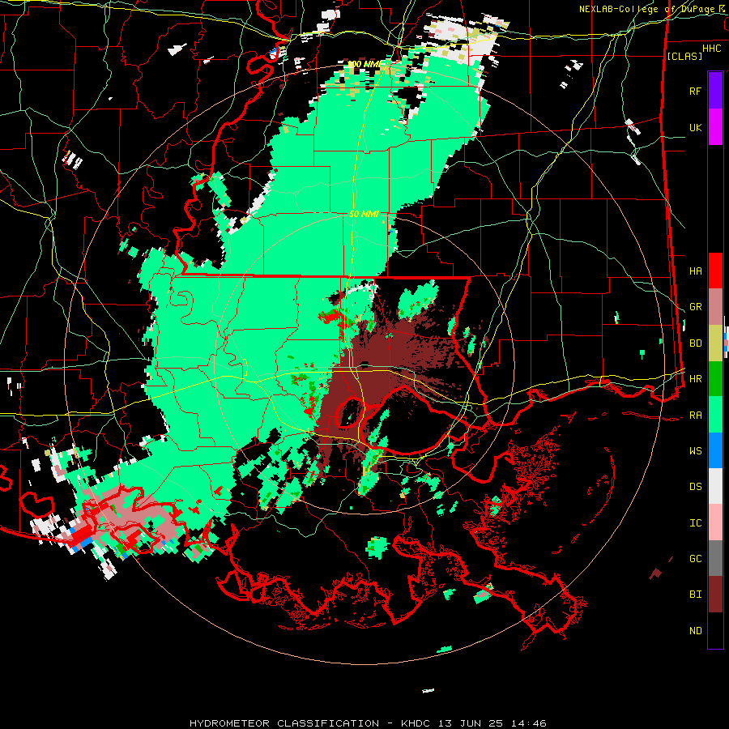Click the dark green HR heavy rain swatch
The width and height of the screenshot is (729, 729).
[715, 378]
